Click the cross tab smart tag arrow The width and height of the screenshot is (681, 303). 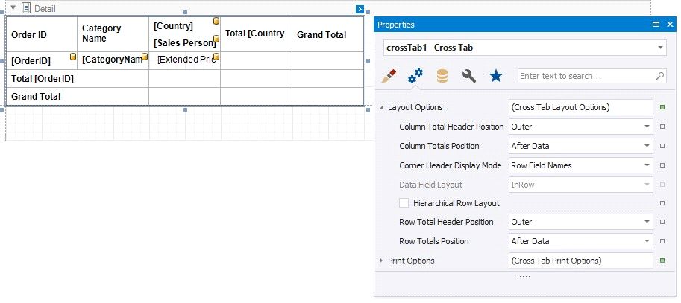360,10
